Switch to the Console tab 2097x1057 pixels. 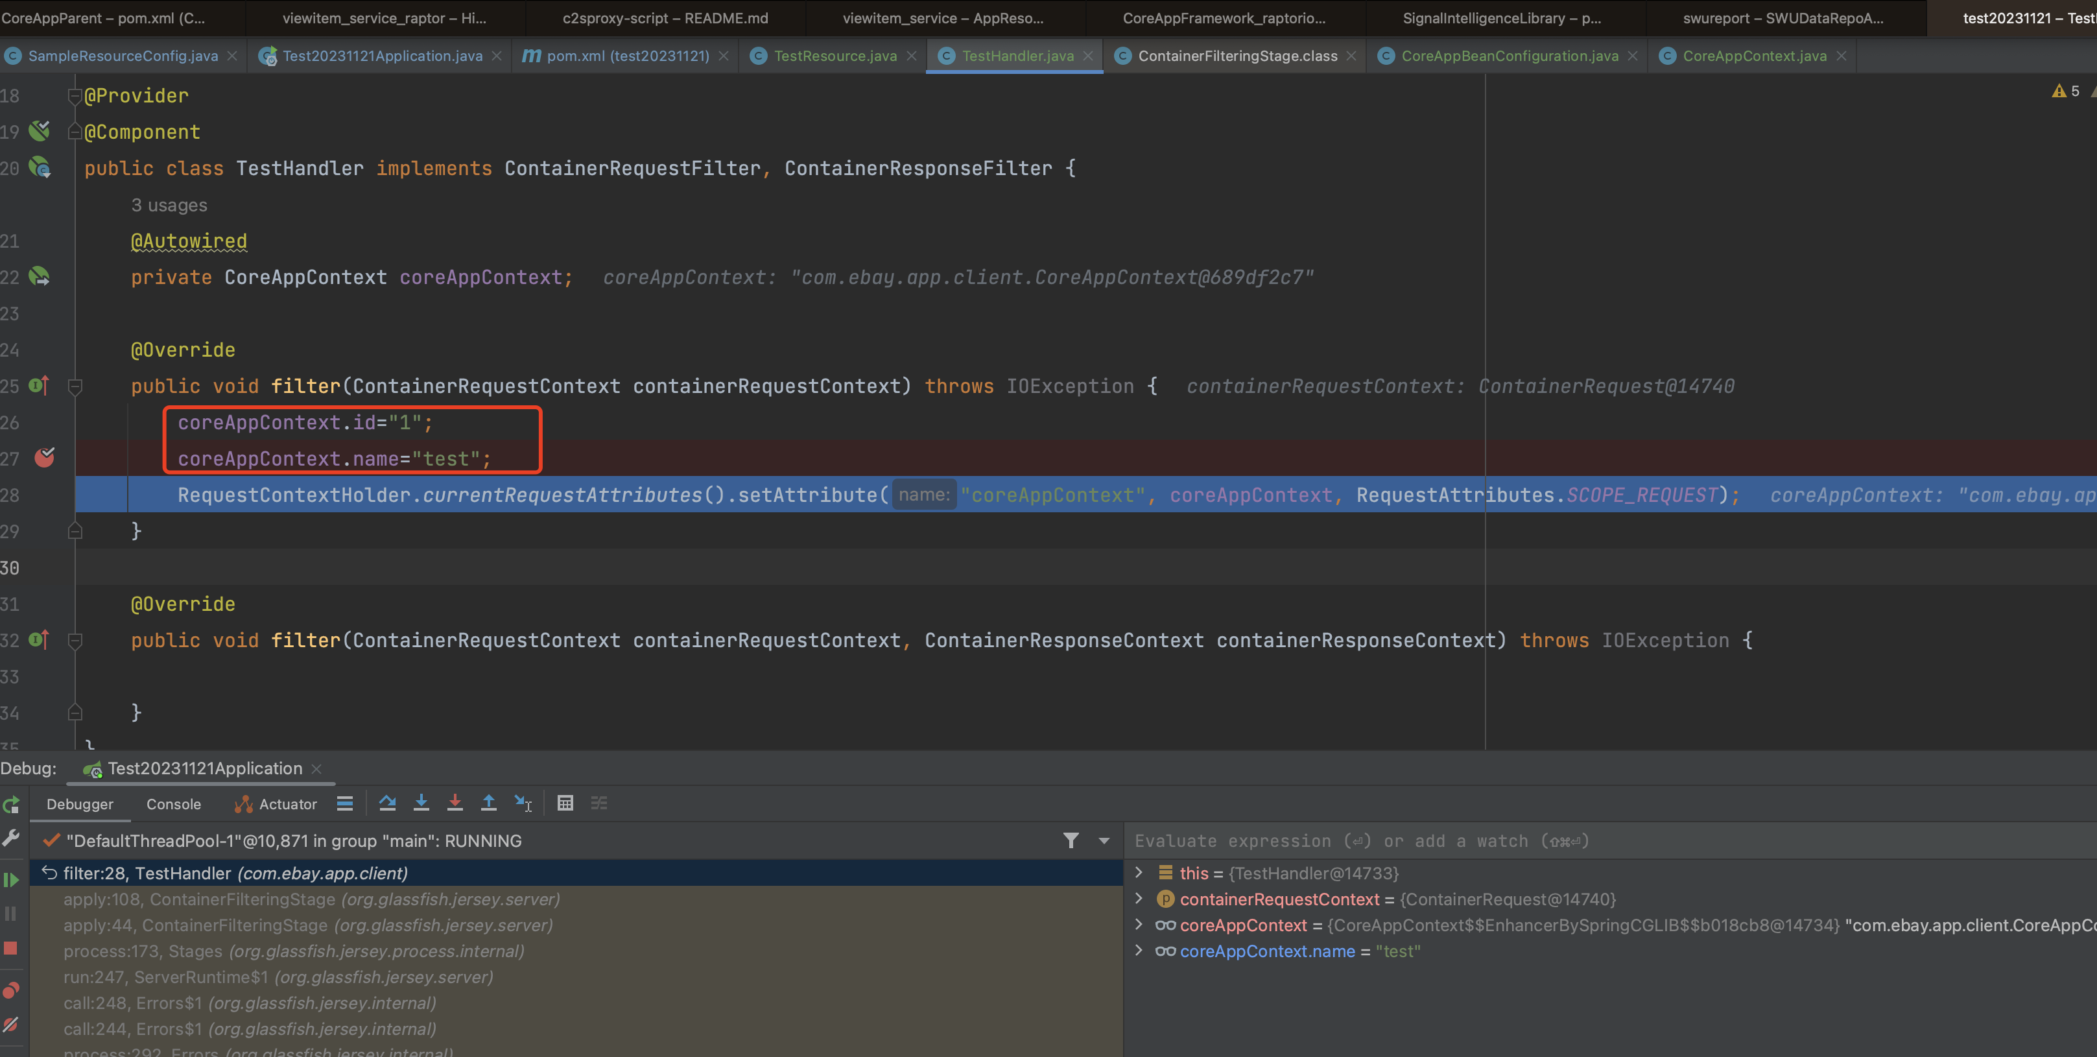173,805
